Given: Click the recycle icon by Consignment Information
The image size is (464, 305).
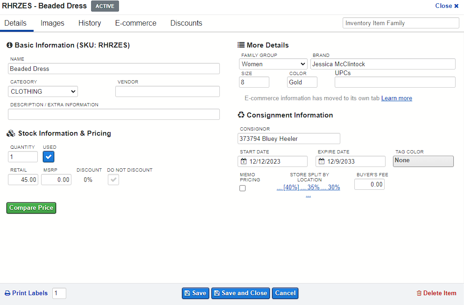Looking at the screenshot, I should pyautogui.click(x=241, y=115).
